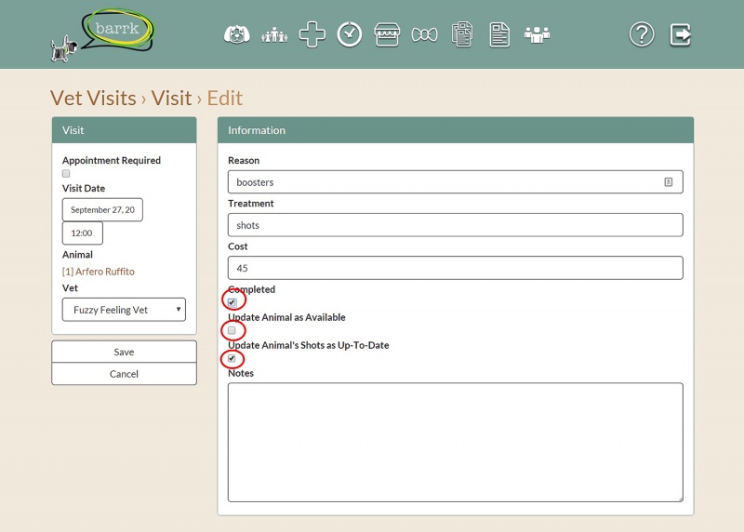This screenshot has width=744, height=532.
Task: Open the Vet dropdown Fuzzy Feeling Vet
Action: click(124, 310)
